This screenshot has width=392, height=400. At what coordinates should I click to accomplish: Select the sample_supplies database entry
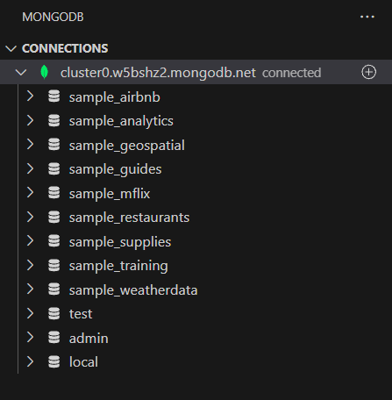[x=120, y=242]
